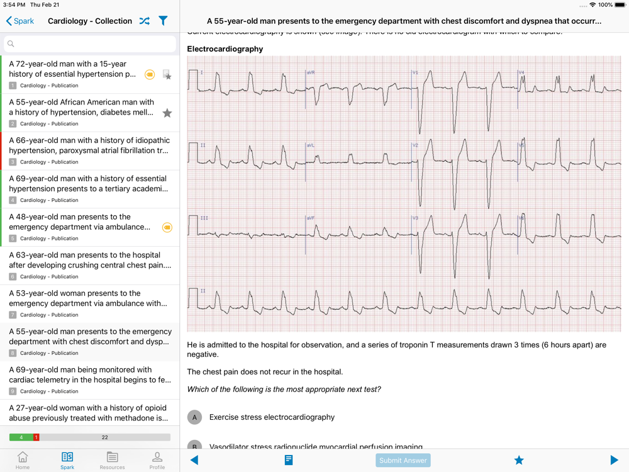
Task: Tap the bookmarked-page icon on the first question
Action: coord(167,75)
